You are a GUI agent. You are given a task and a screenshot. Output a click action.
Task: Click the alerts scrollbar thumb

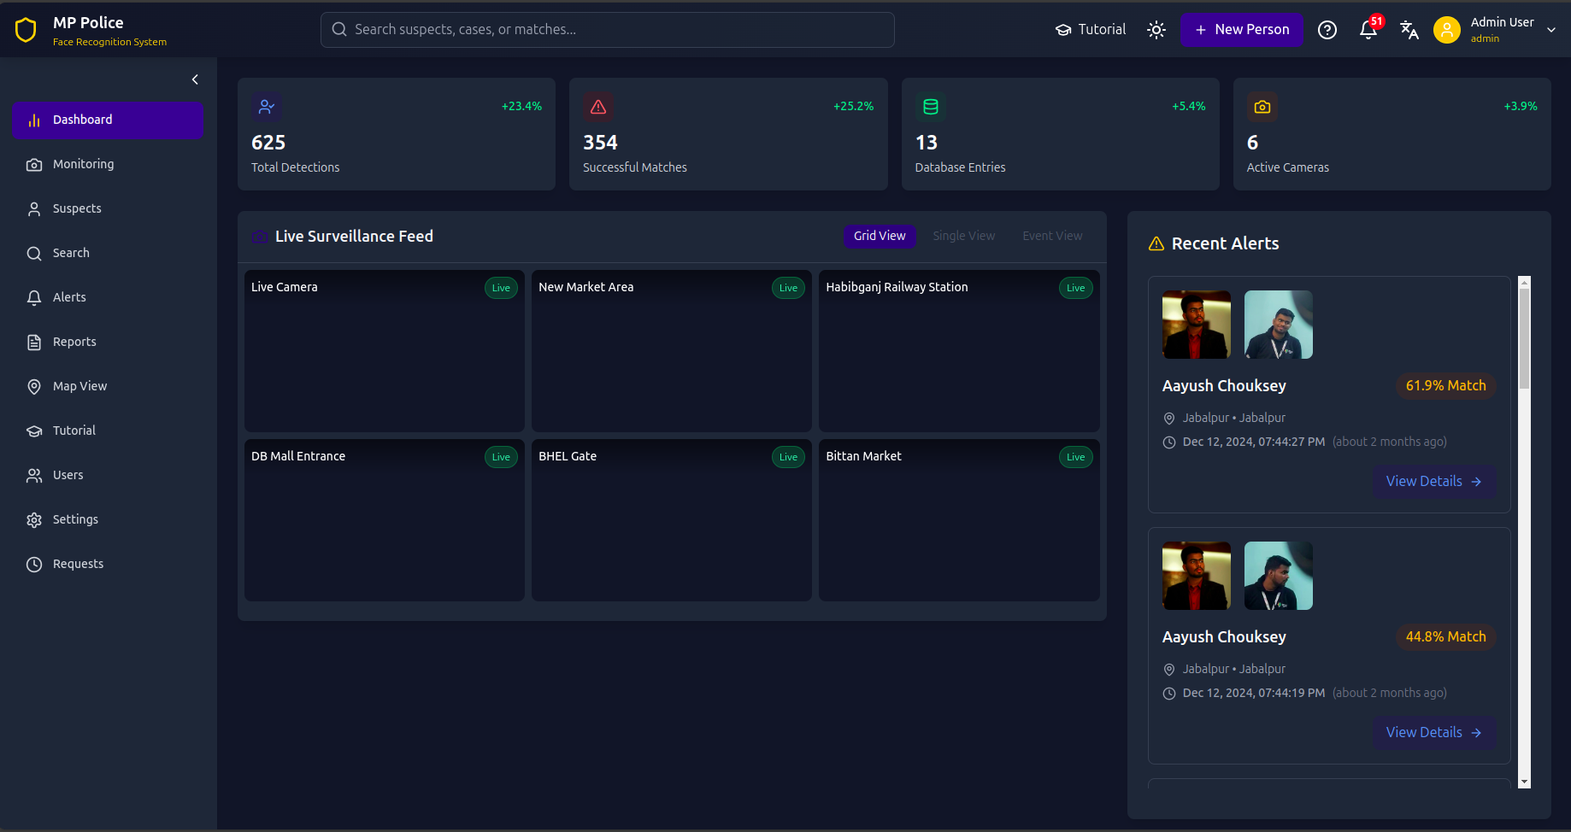pyautogui.click(x=1524, y=338)
